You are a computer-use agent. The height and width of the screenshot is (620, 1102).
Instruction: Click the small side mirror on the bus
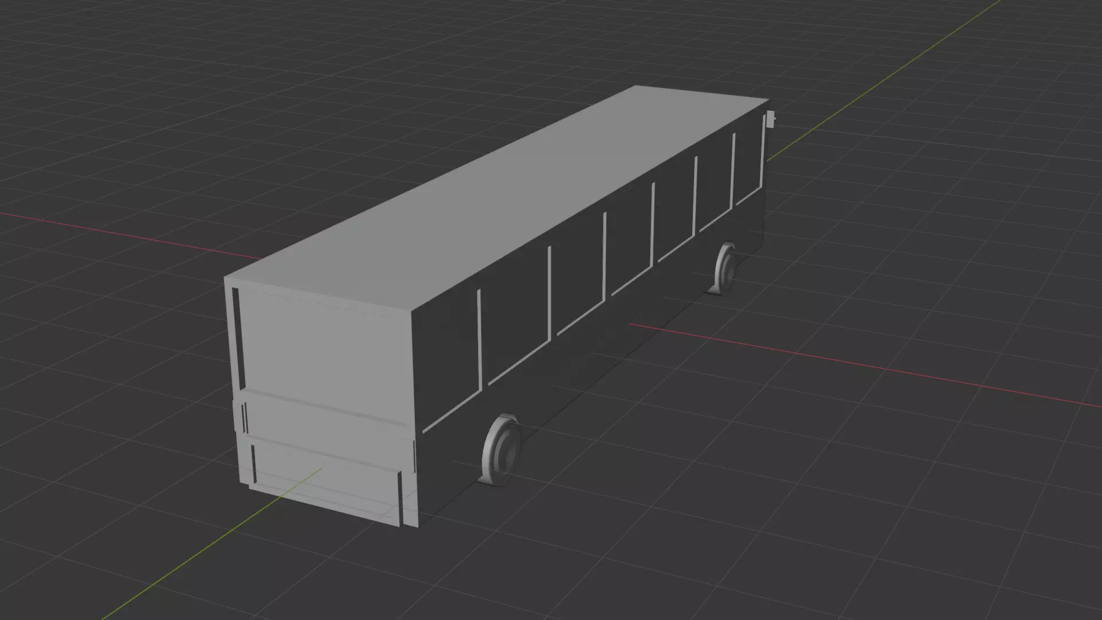(x=771, y=120)
